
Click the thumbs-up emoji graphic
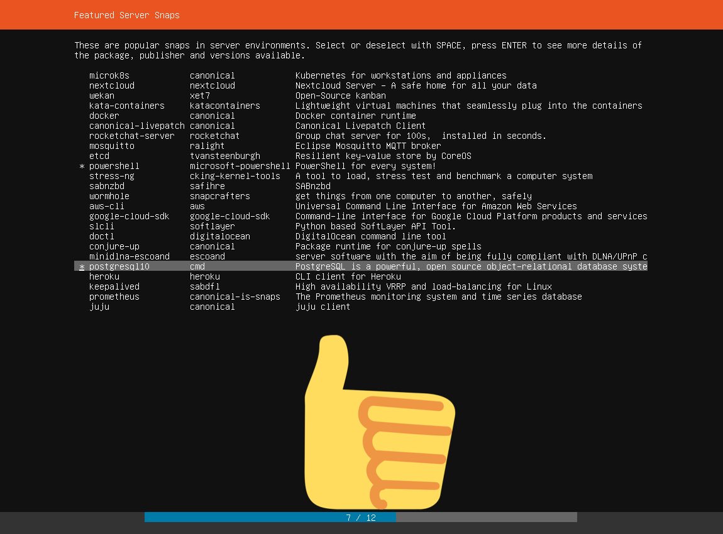380,422
